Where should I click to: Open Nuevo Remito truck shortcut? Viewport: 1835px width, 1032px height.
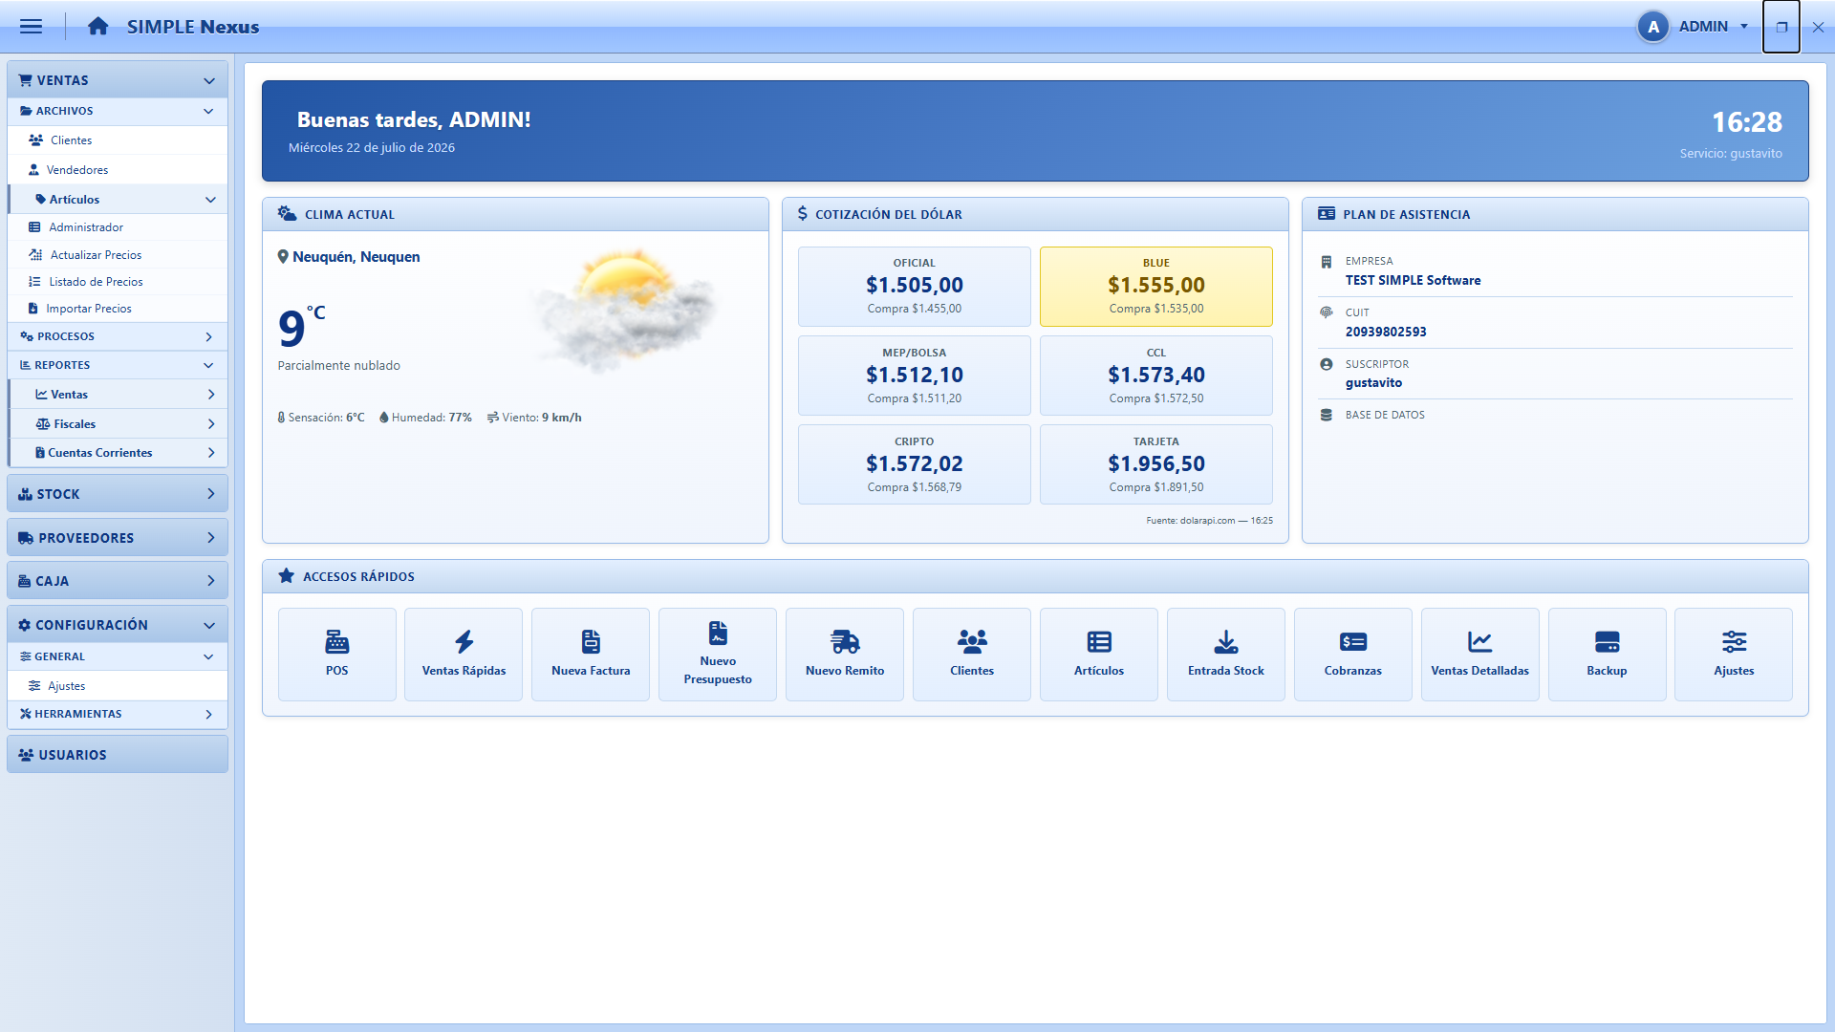coord(845,655)
